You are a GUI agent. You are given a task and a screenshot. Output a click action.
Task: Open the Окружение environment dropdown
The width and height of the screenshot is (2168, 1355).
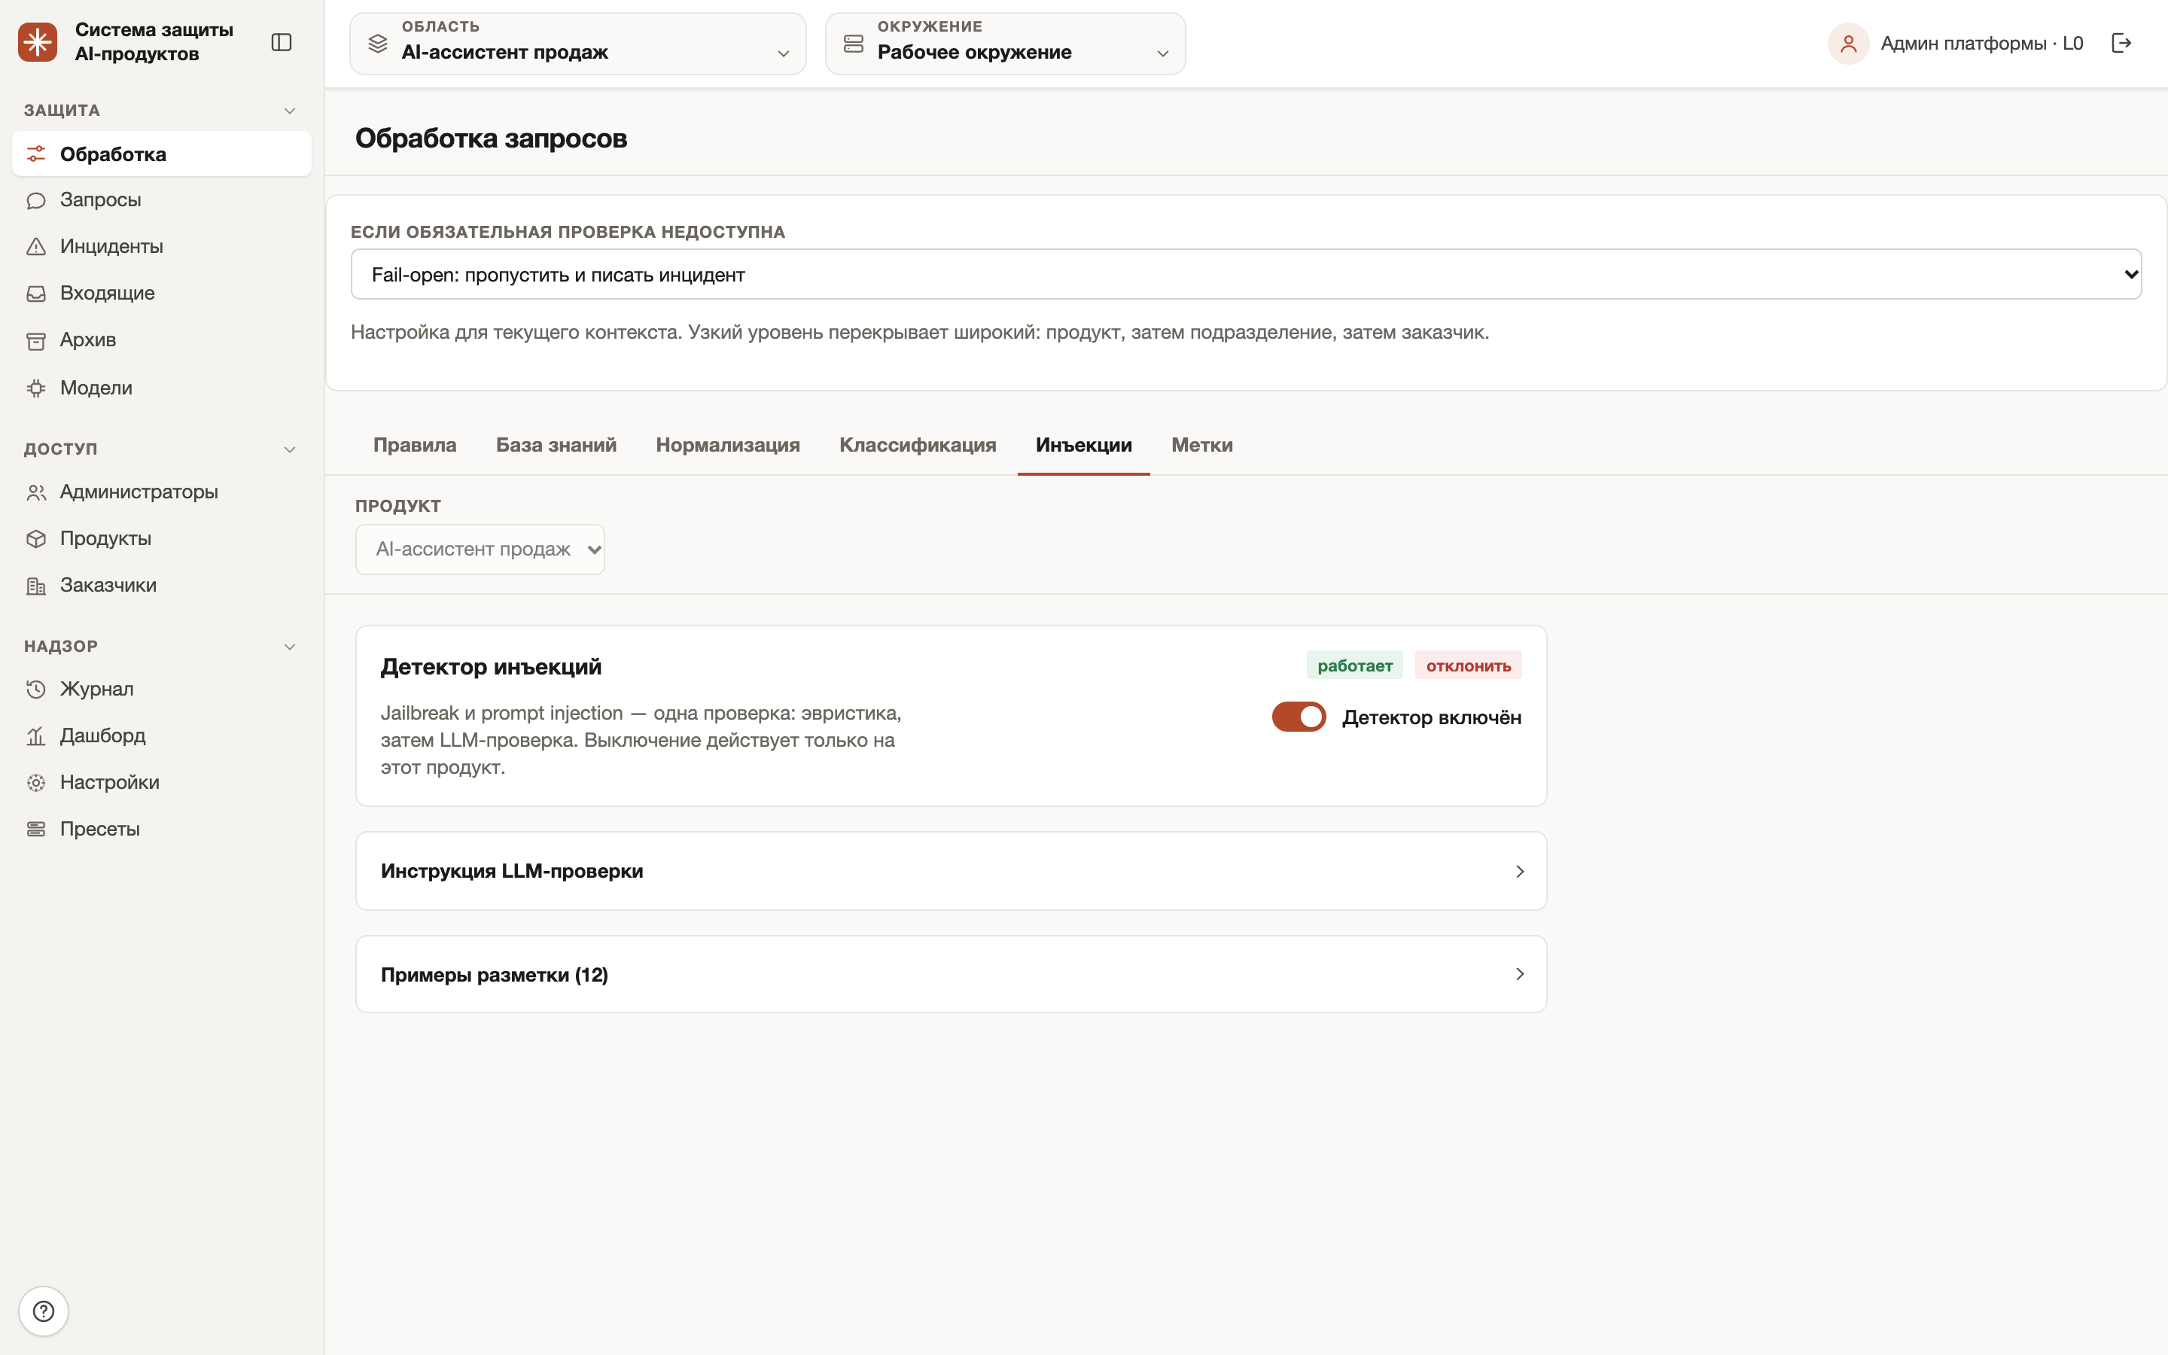point(1005,43)
